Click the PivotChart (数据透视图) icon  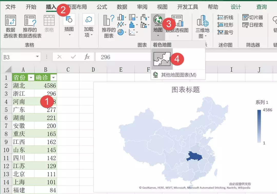click(177, 20)
